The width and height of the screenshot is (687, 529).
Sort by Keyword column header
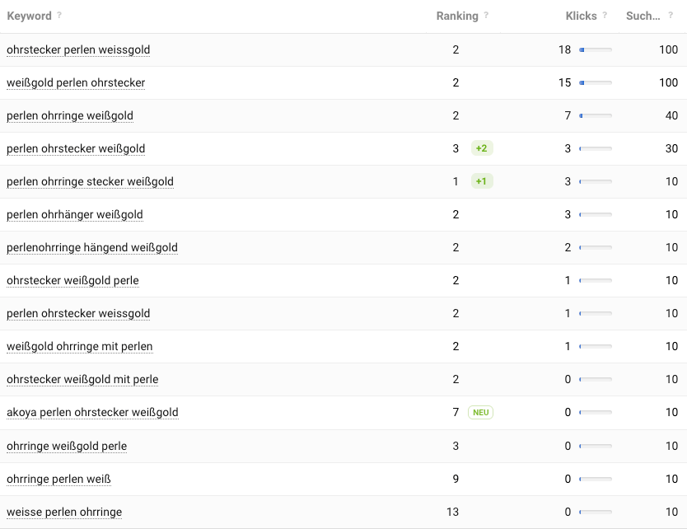29,16
